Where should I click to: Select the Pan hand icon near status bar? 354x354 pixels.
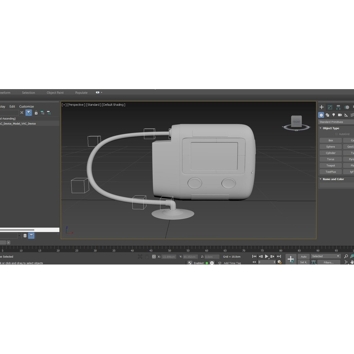pos(352,262)
